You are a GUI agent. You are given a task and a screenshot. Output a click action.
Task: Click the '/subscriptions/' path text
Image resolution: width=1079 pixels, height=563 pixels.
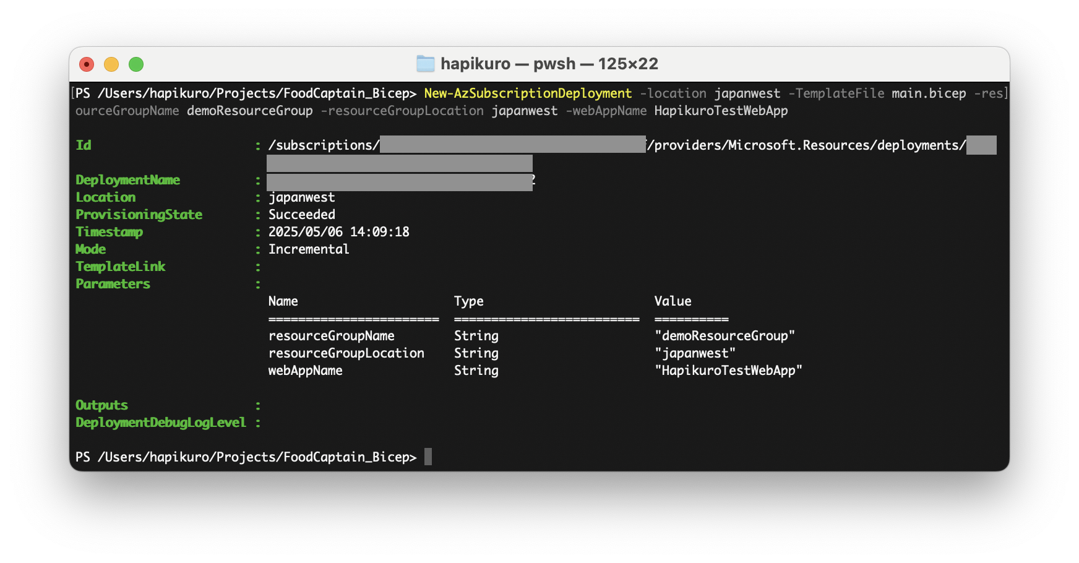[324, 145]
